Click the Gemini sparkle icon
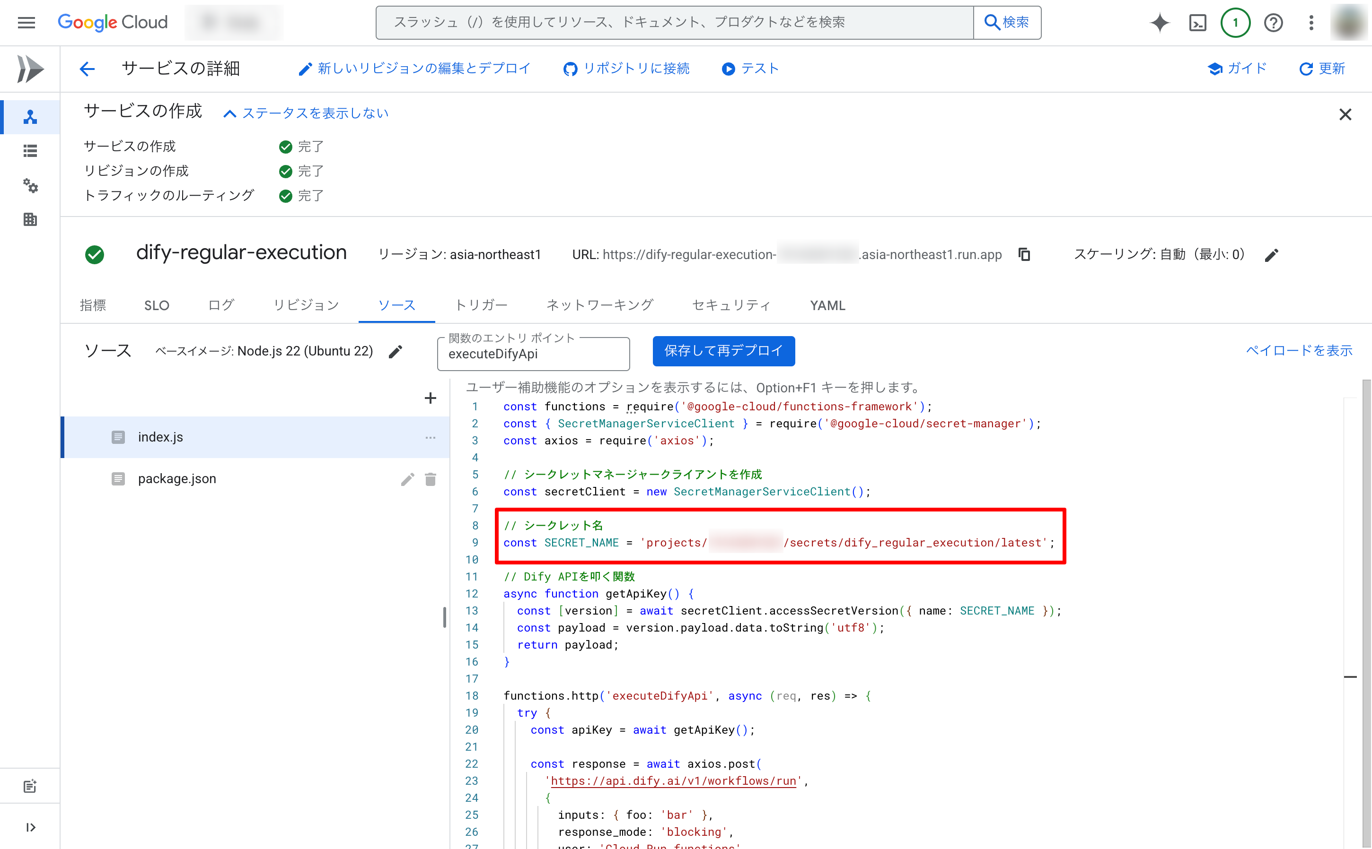This screenshot has height=849, width=1372. [1160, 23]
